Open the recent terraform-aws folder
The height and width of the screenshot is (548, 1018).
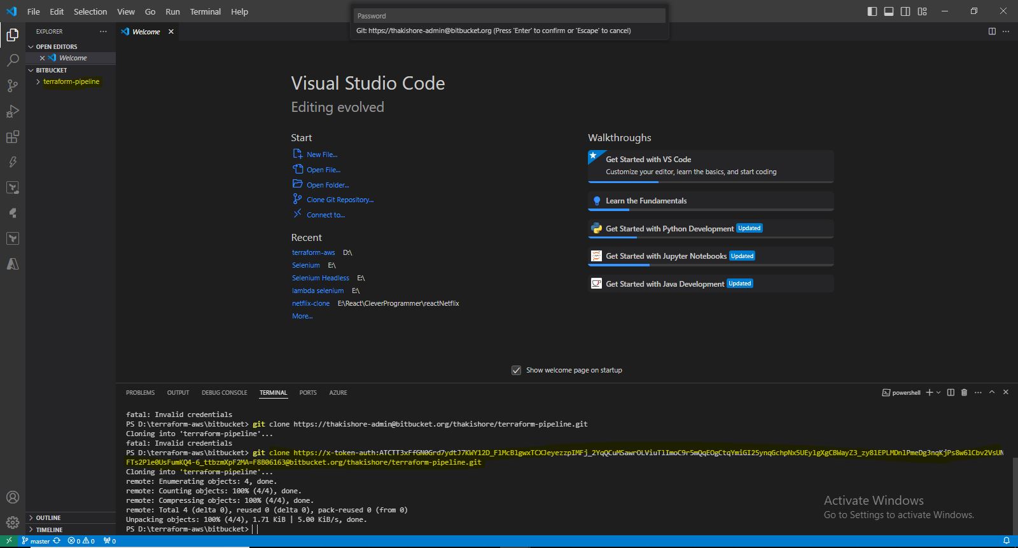pyautogui.click(x=313, y=252)
